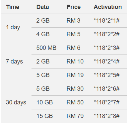Image resolution: width=127 pixels, height=124 pixels.
Task: Select the 1 day time cell
Action: [x=13, y=27]
